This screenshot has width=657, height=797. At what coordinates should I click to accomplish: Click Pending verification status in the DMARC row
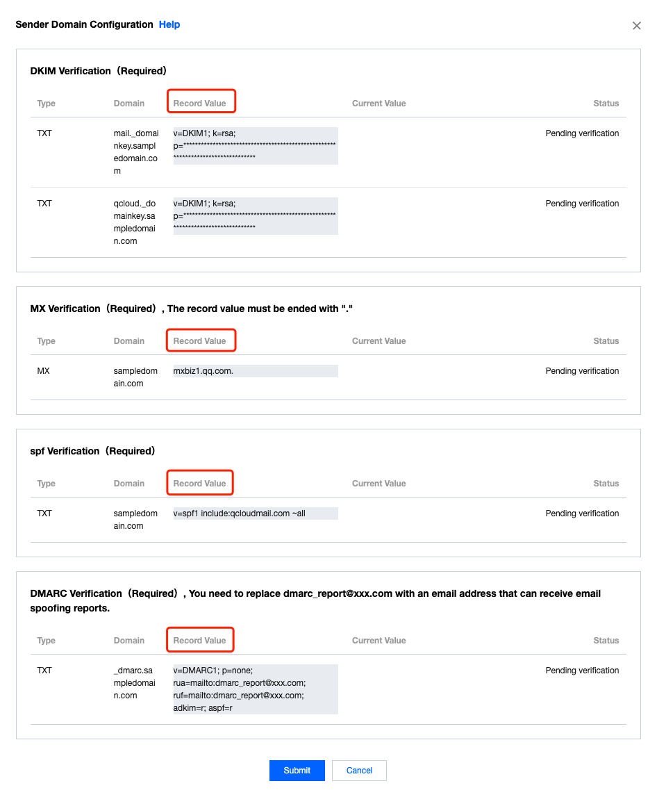[x=582, y=671]
